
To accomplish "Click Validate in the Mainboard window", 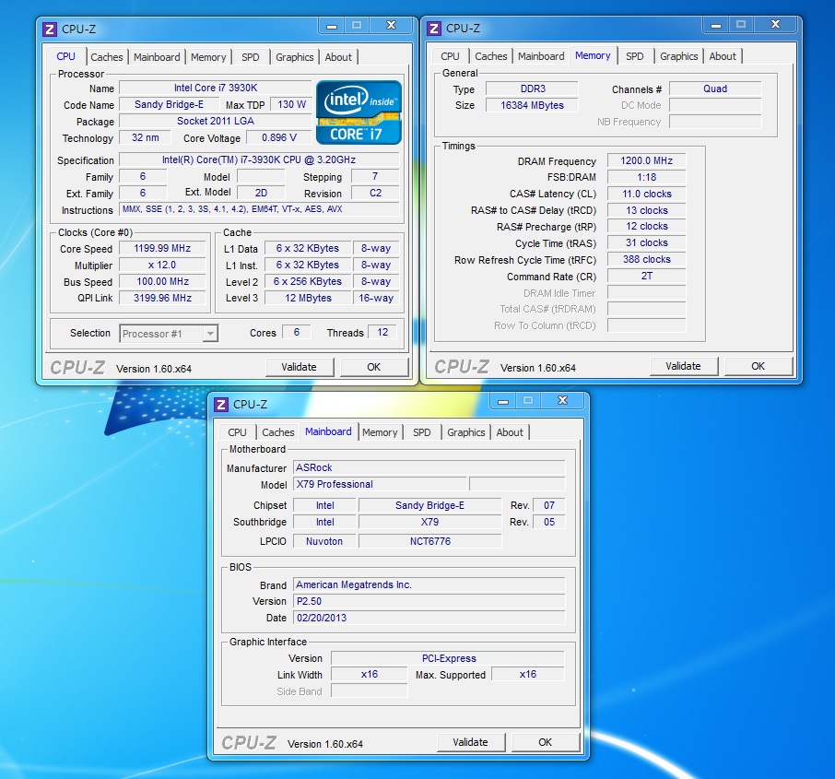I will point(470,742).
